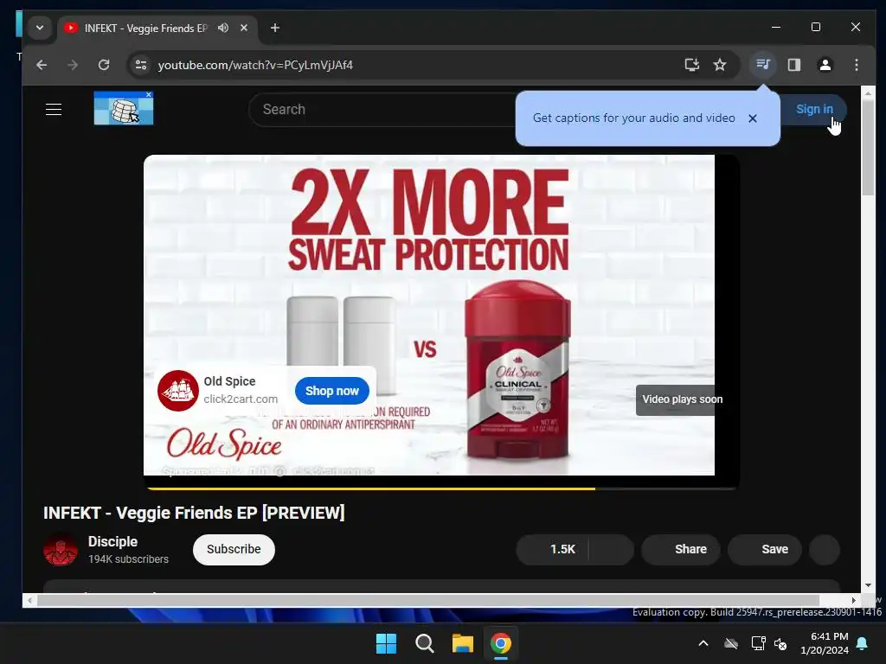Click Shop now on Old Spice ad

331,391
